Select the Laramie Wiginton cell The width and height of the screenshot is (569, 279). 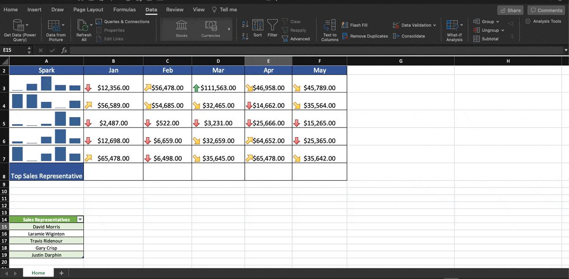pos(46,234)
